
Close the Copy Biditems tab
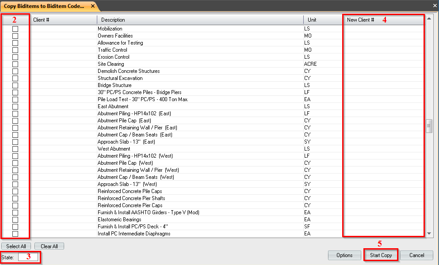pyautogui.click(x=93, y=6)
